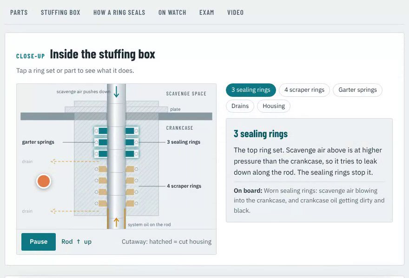Click the 'CLOSE-UP' eyebrow label

click(31, 56)
